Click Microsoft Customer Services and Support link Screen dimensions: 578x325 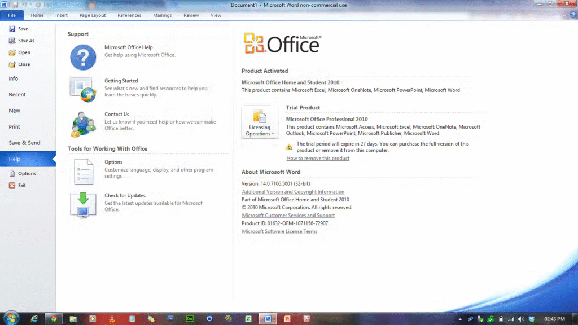288,216
